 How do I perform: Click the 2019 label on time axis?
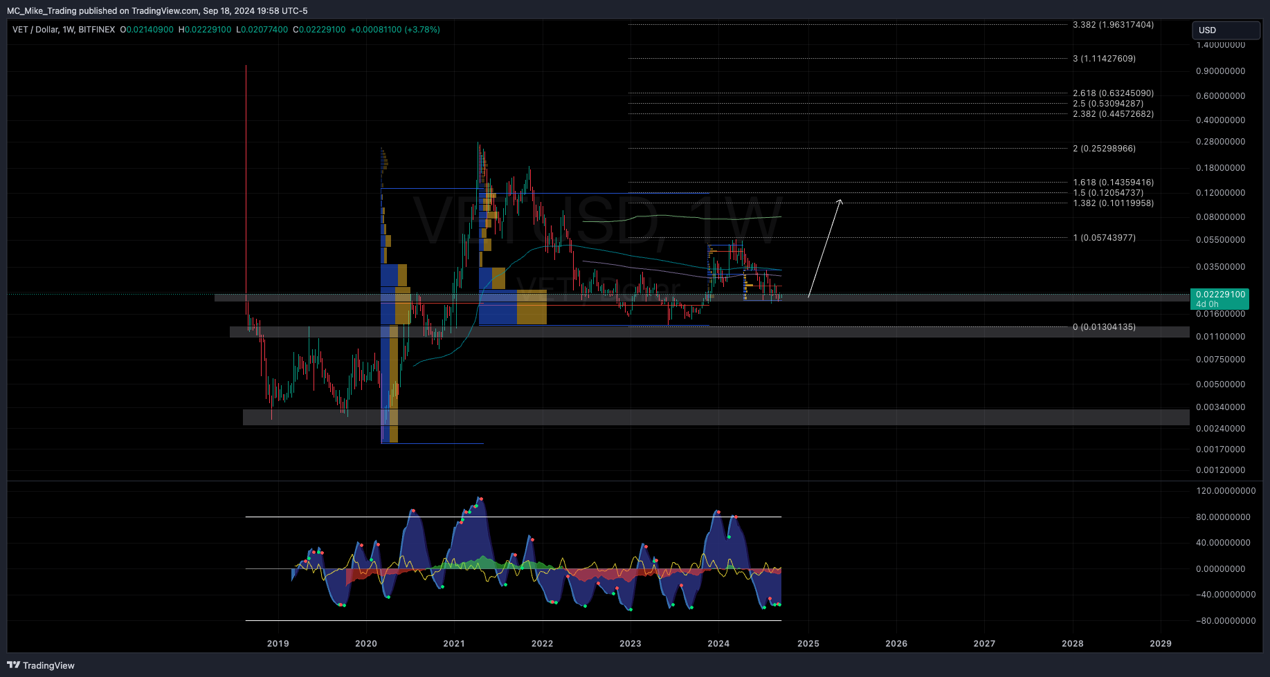(x=278, y=644)
